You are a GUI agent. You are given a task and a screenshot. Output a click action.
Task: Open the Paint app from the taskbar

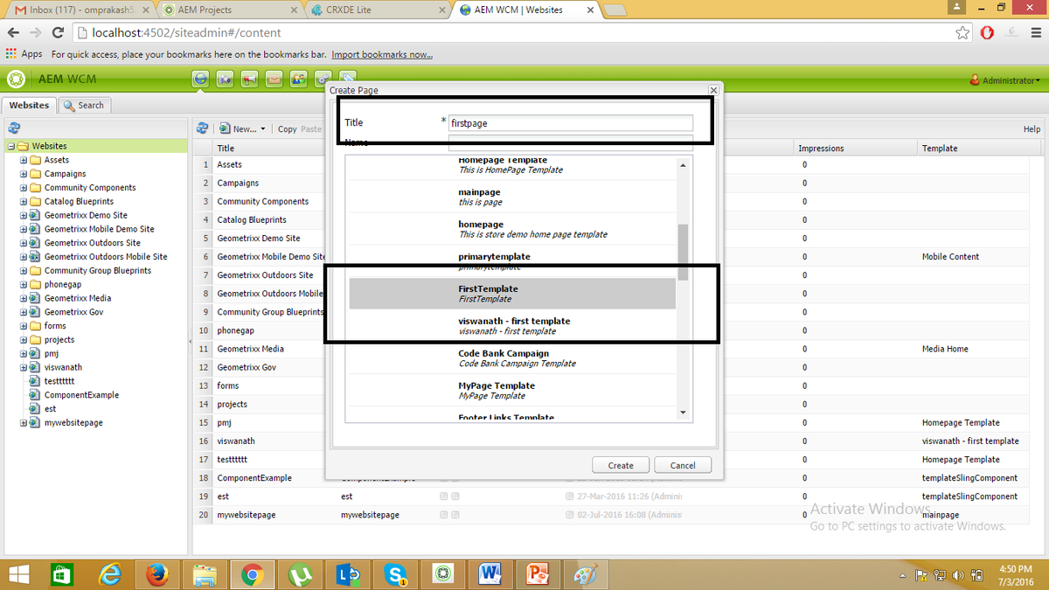584,574
